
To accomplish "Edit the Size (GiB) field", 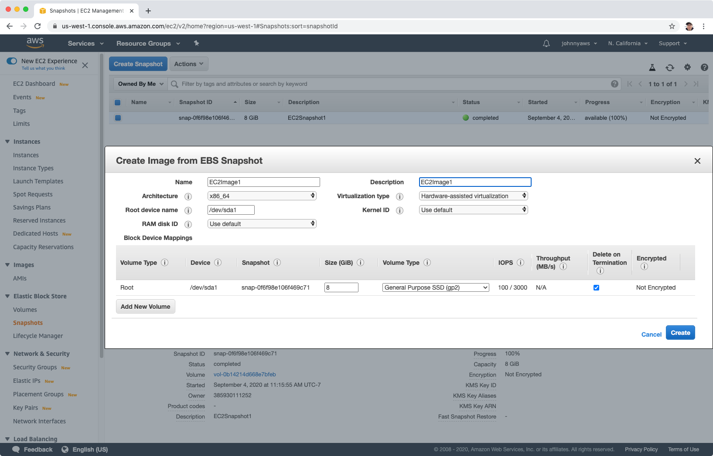I will (x=341, y=287).
